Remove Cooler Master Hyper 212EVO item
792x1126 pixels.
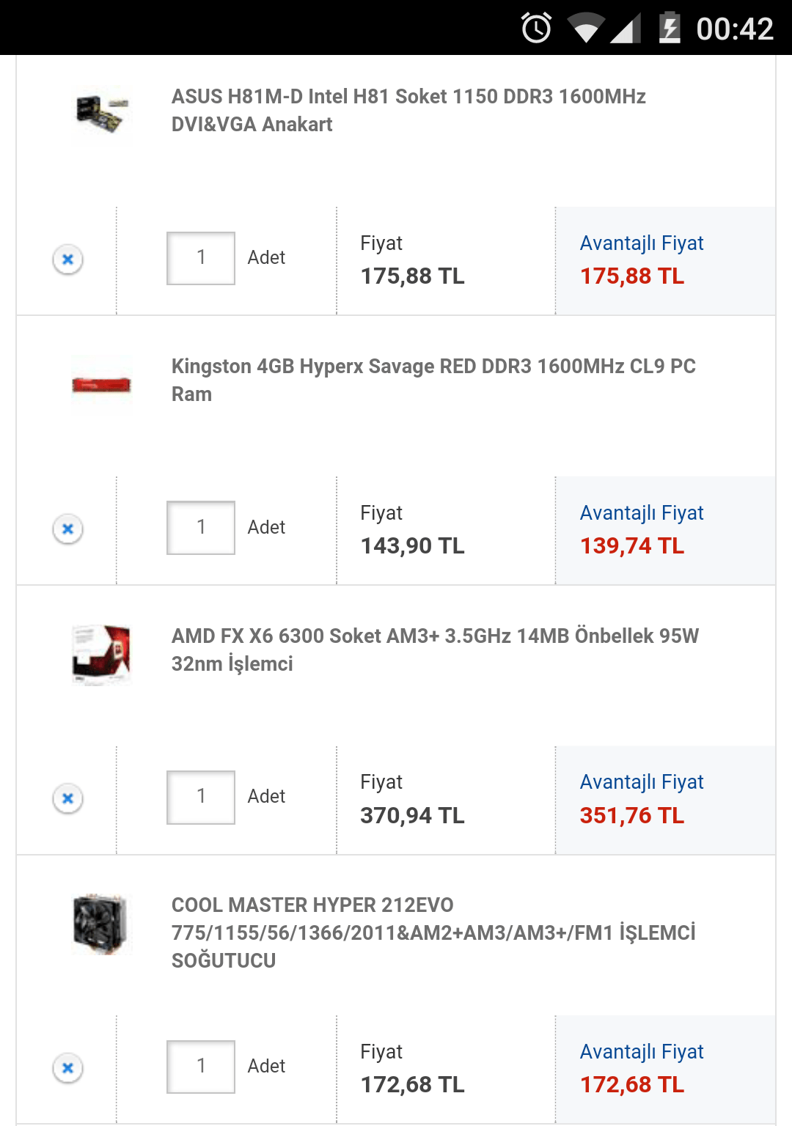tap(67, 1068)
